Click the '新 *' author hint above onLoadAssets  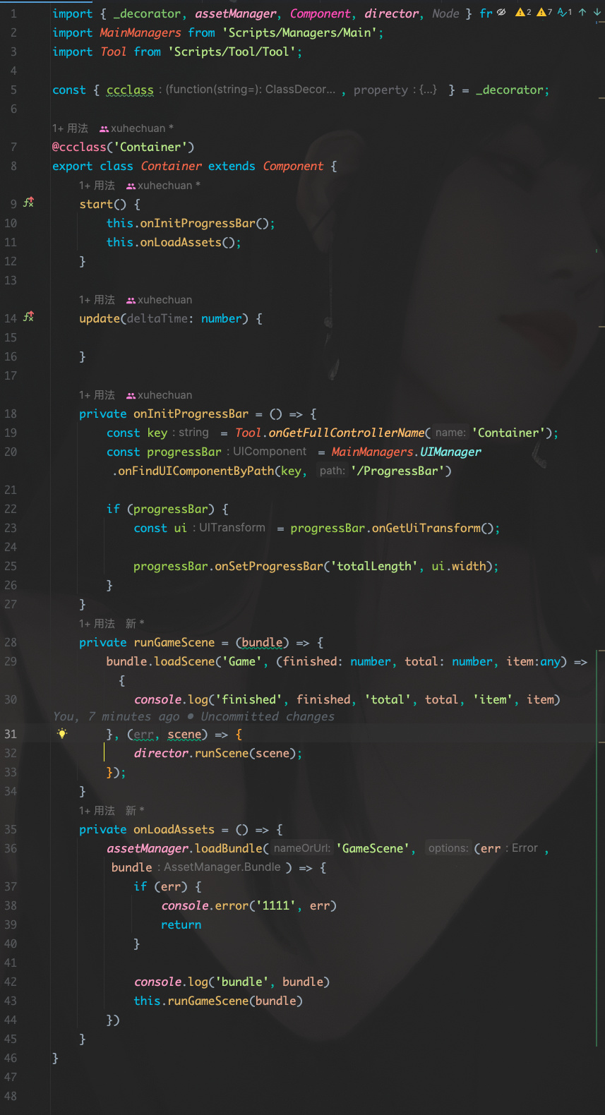click(x=135, y=811)
